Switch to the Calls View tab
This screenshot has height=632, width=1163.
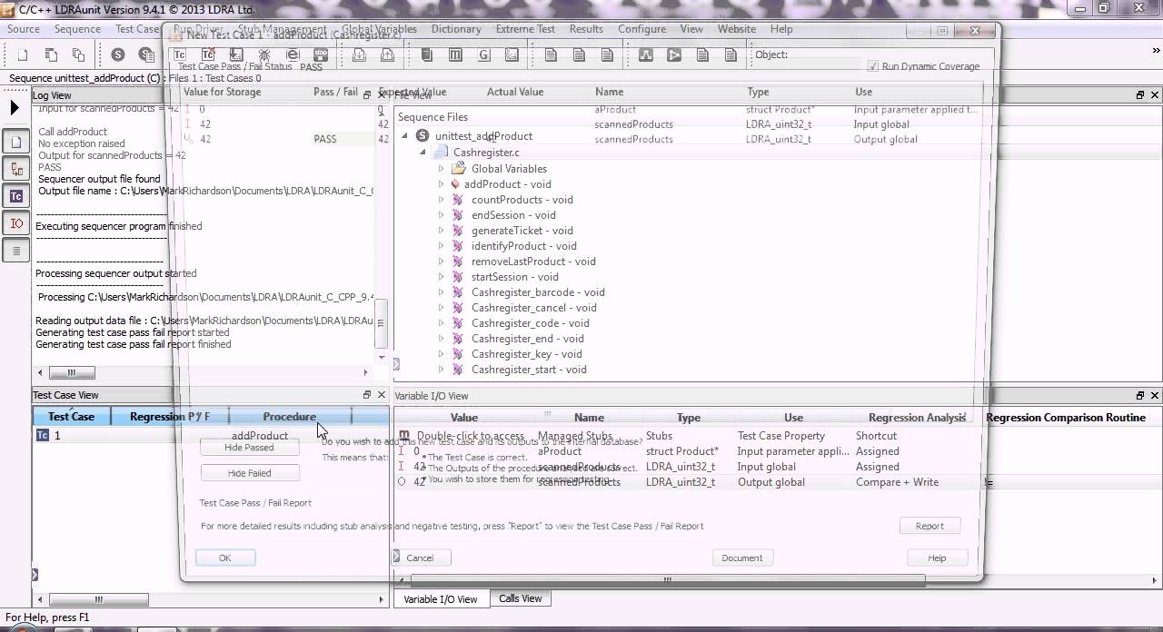coord(521,598)
